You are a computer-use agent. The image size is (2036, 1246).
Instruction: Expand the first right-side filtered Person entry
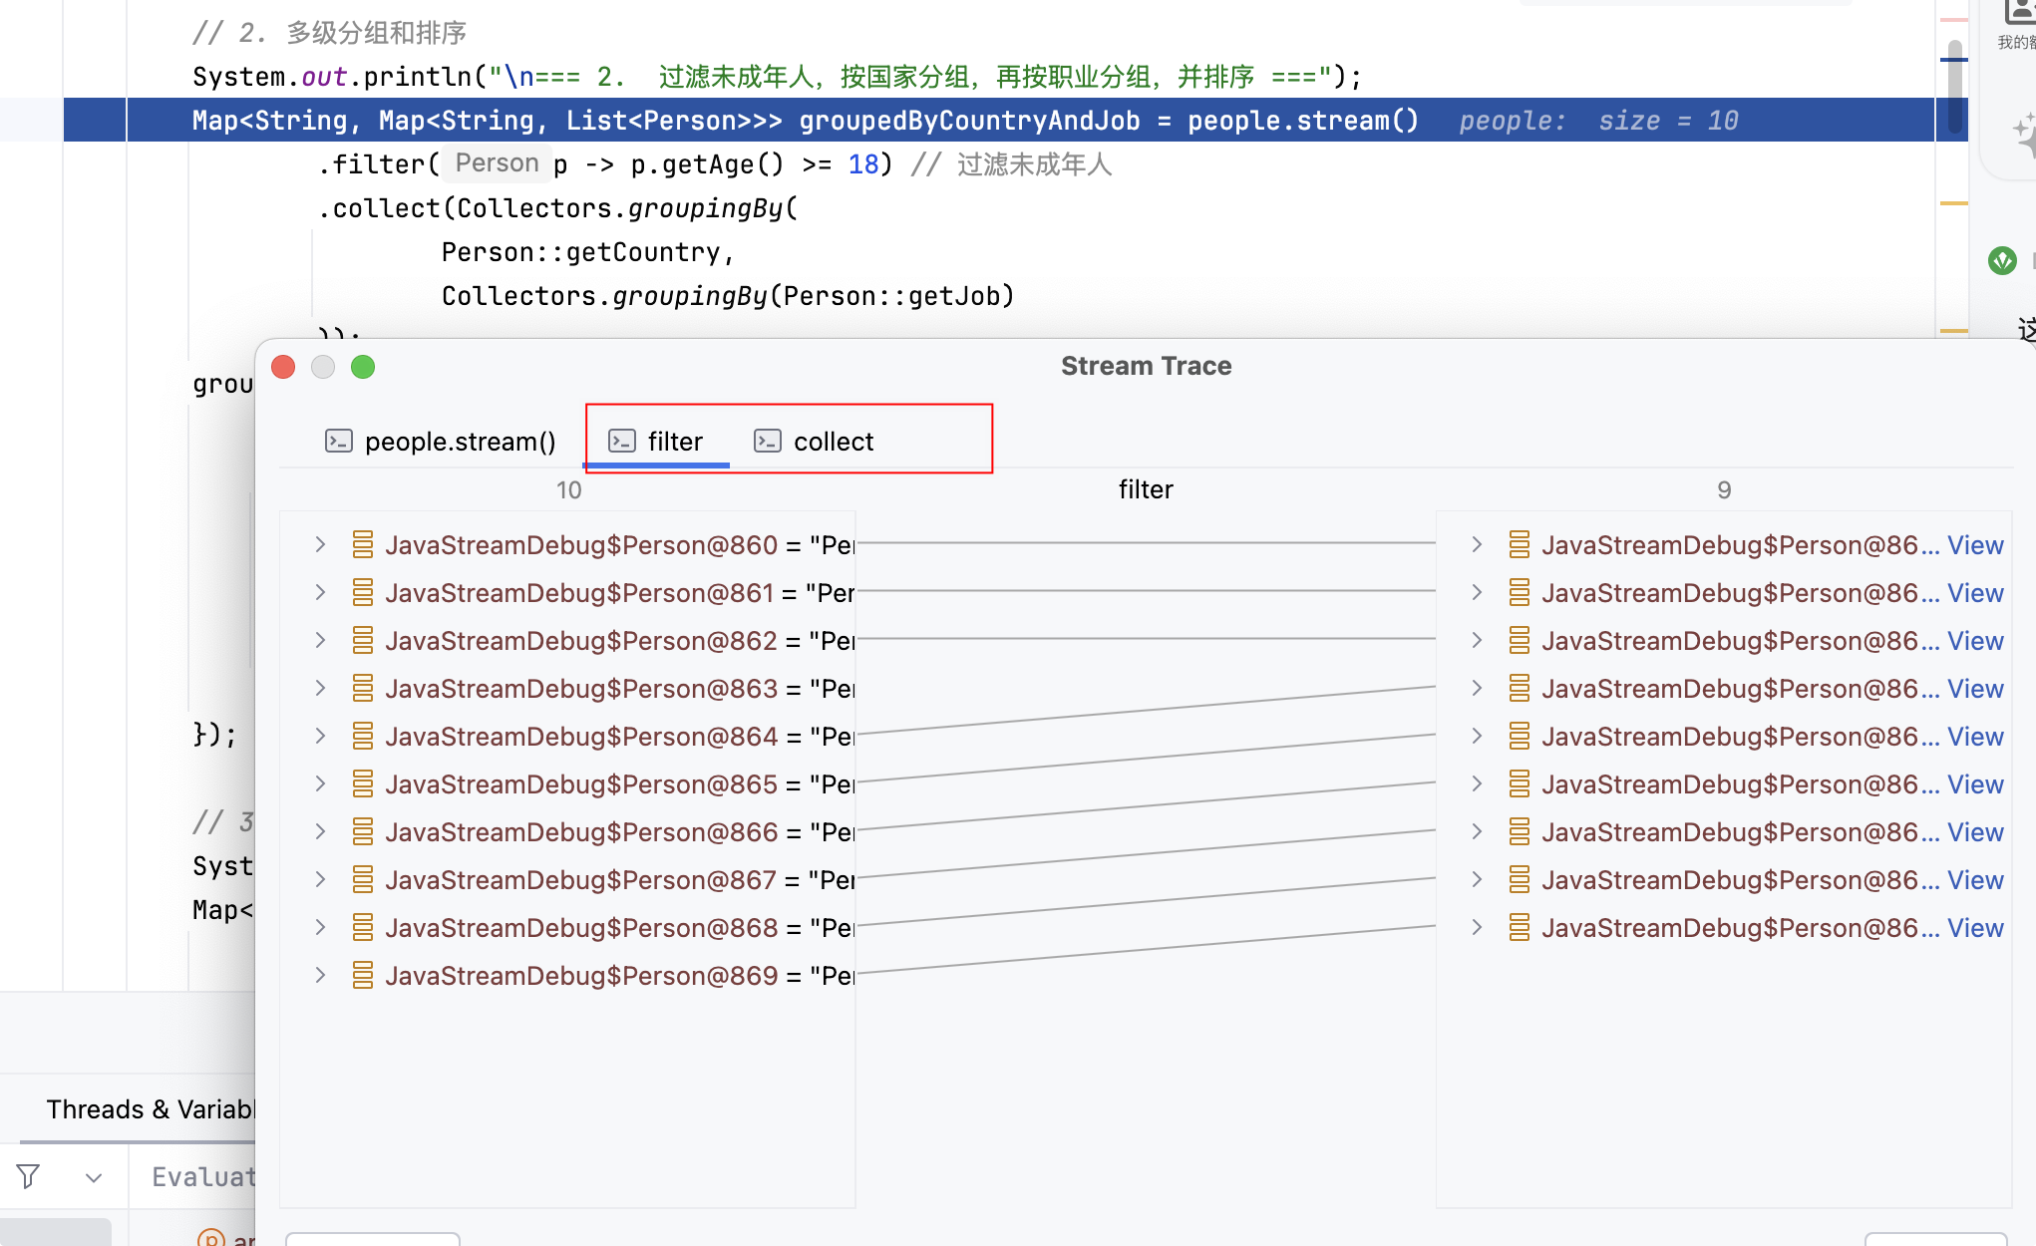click(x=1477, y=544)
